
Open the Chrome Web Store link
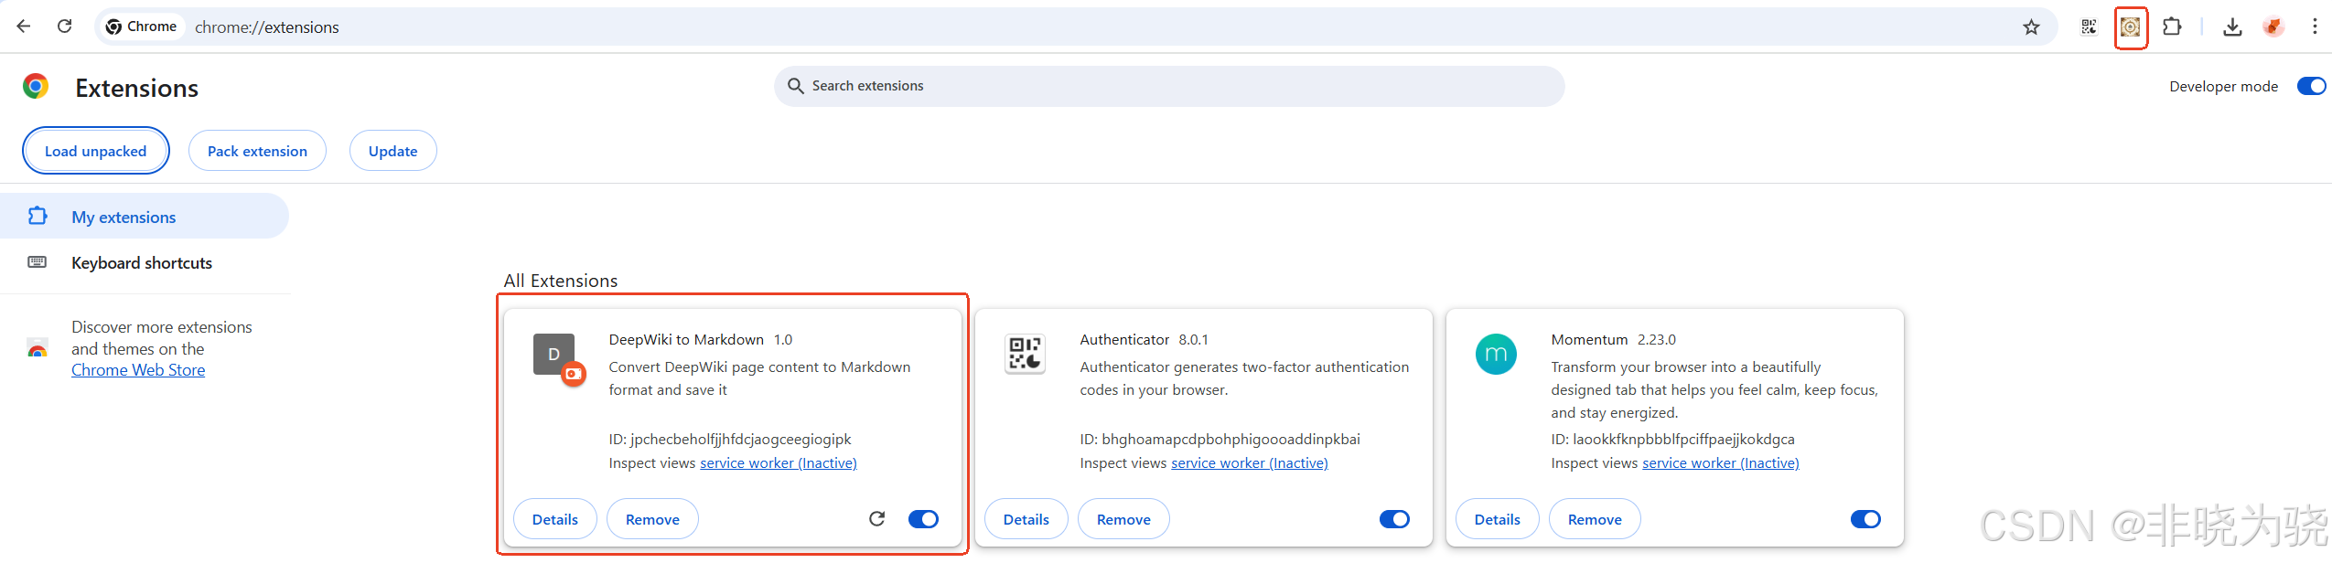138,370
